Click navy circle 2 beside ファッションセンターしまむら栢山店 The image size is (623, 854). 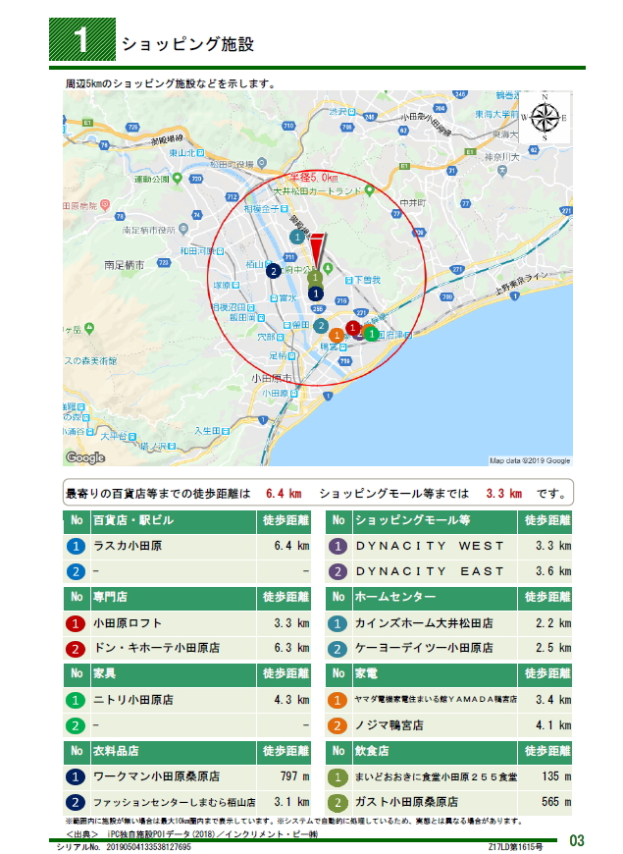(x=76, y=802)
